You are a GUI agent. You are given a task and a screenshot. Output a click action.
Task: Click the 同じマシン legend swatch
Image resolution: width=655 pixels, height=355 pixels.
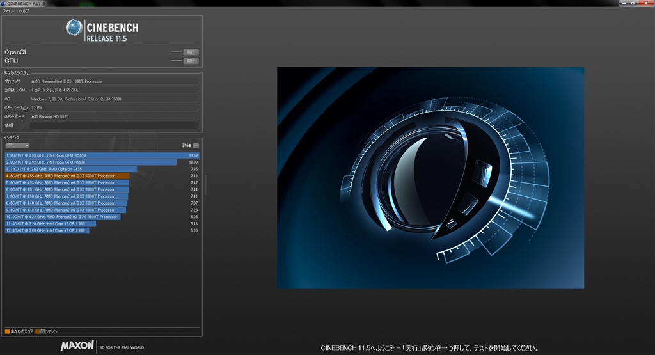[37, 332]
